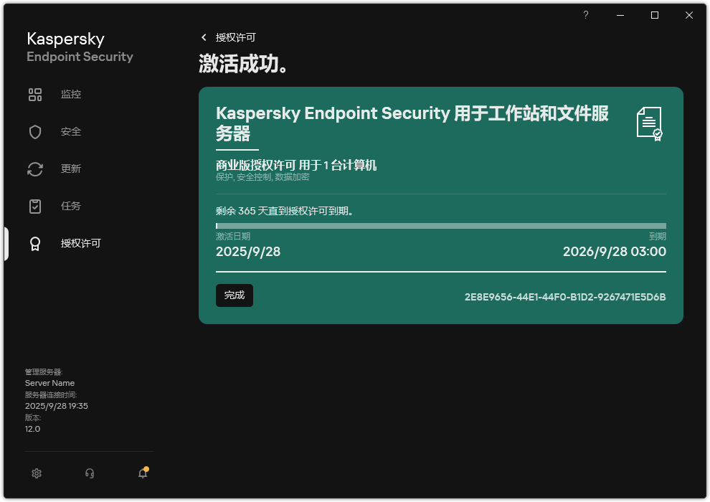Open help with the question mark
710x502 pixels.
pyautogui.click(x=585, y=15)
